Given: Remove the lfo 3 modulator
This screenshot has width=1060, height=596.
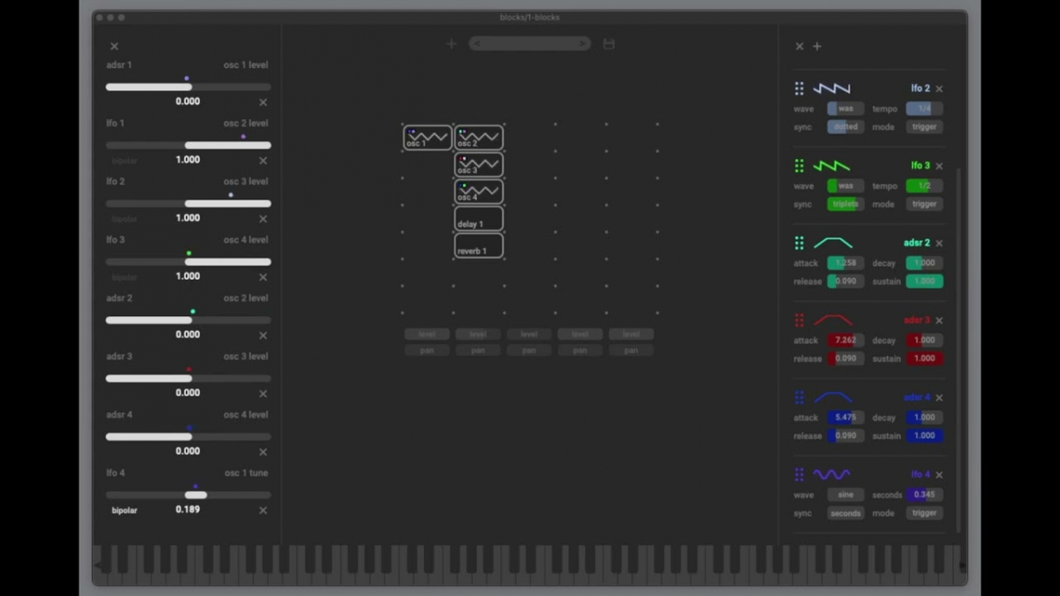Looking at the screenshot, I should (x=939, y=166).
